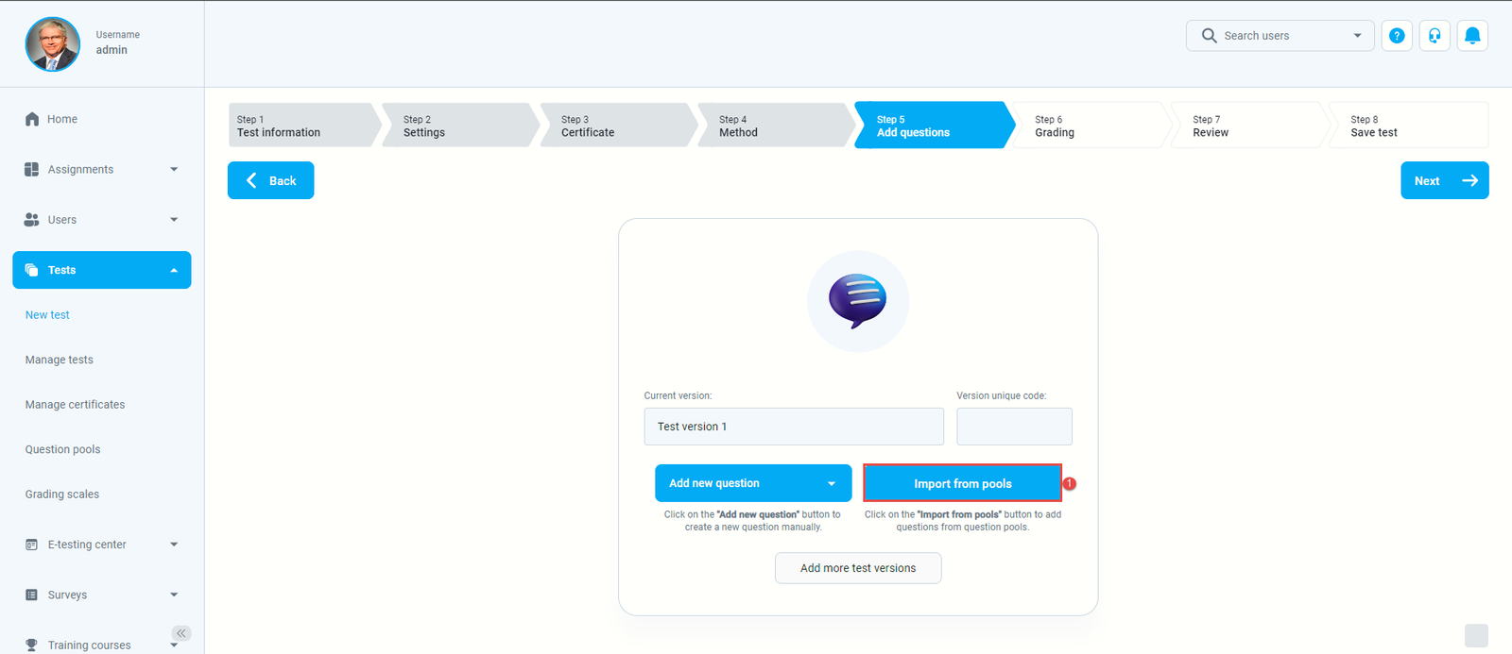Collapse sidebar using double-chevron icon
1512x654 pixels.
click(181, 633)
